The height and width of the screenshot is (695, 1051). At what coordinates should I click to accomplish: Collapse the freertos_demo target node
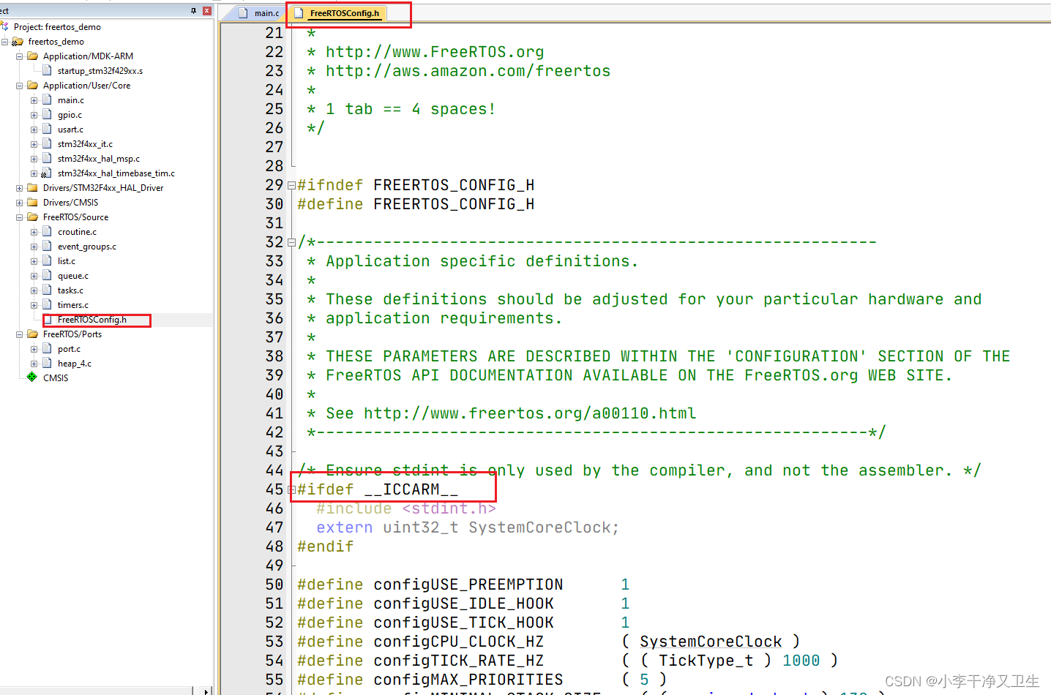(5, 42)
